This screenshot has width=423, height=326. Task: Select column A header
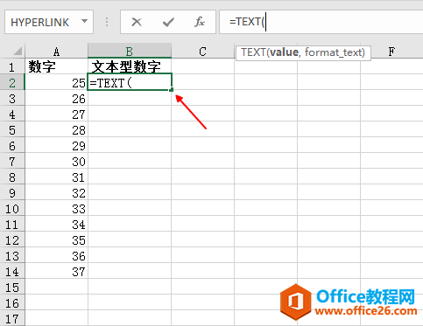click(56, 52)
